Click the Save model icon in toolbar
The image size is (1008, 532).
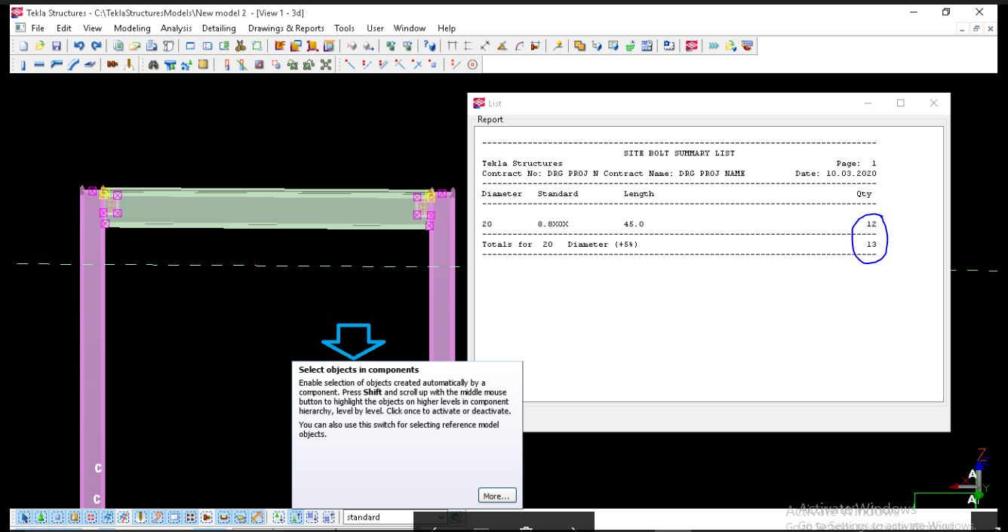click(x=55, y=46)
